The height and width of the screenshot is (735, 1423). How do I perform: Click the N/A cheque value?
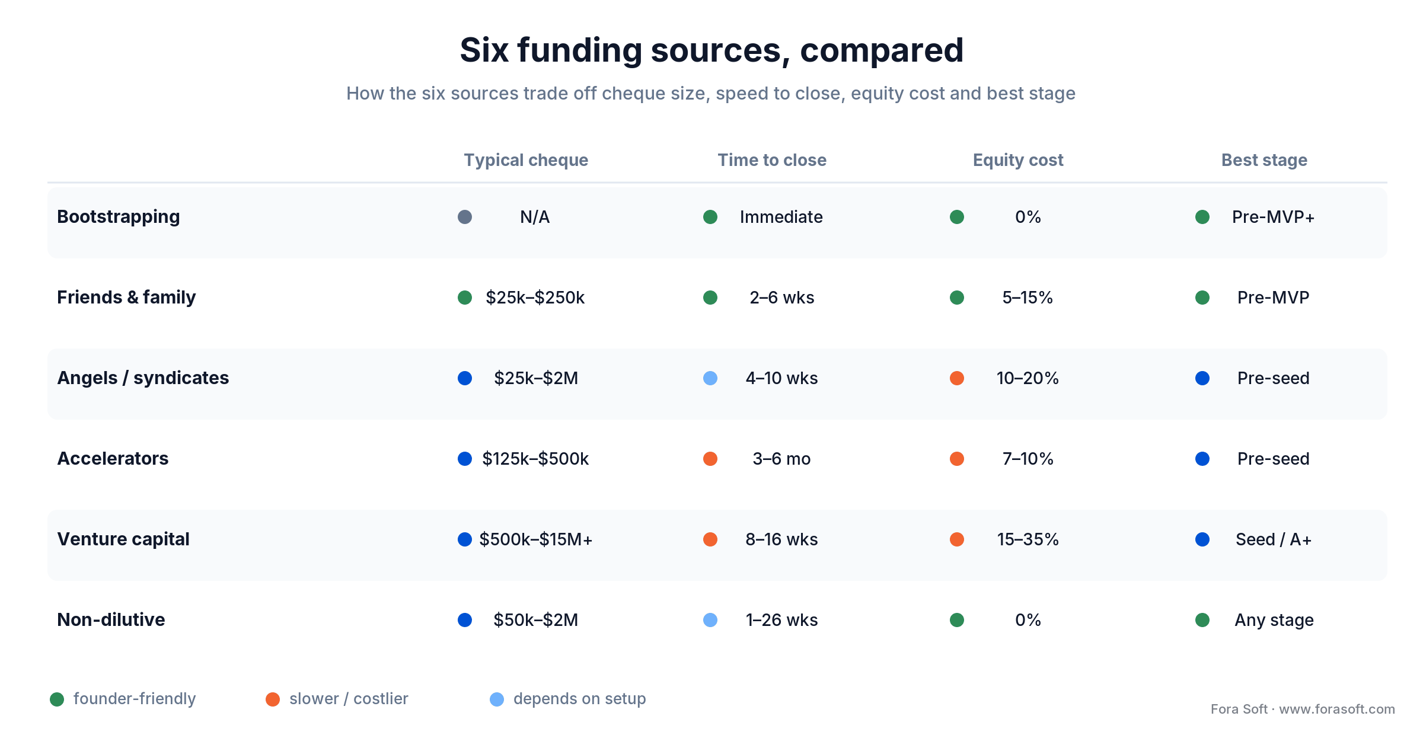[535, 217]
